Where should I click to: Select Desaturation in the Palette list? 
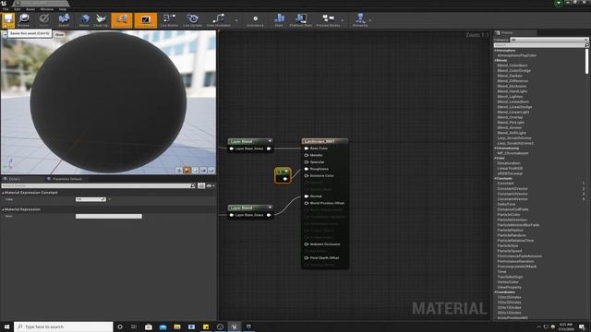pyautogui.click(x=509, y=163)
